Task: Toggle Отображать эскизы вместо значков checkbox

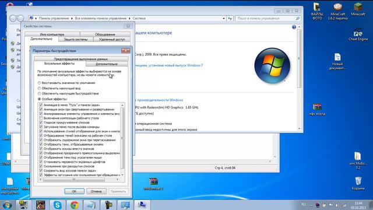Action: 41,149
